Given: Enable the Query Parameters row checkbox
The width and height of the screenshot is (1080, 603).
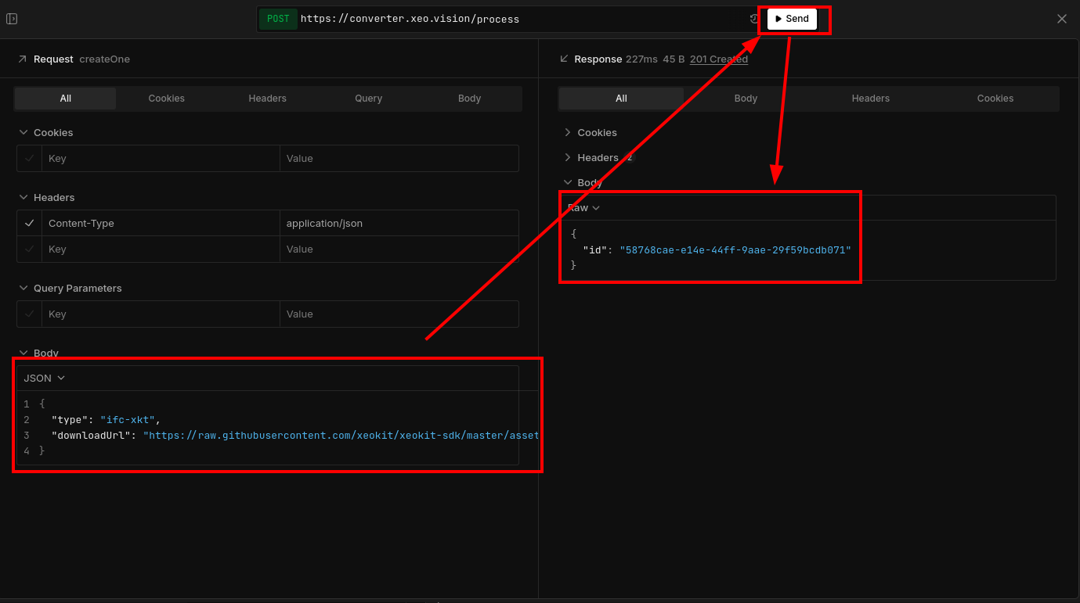Looking at the screenshot, I should (30, 314).
